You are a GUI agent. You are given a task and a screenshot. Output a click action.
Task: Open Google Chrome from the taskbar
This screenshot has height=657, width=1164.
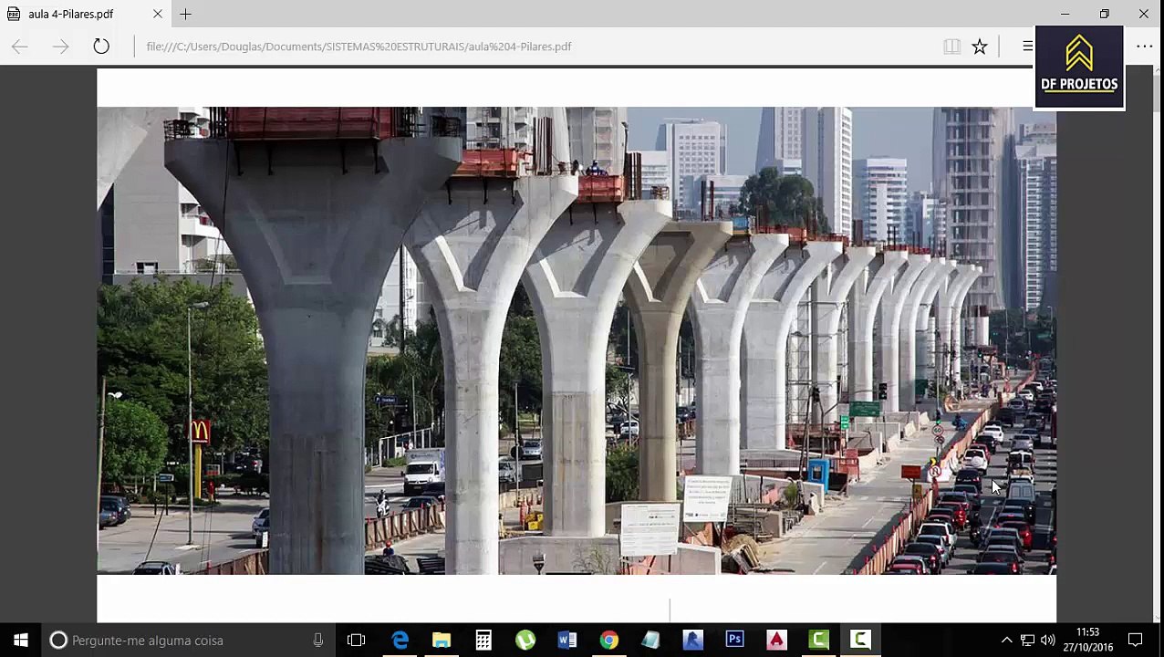pos(608,640)
